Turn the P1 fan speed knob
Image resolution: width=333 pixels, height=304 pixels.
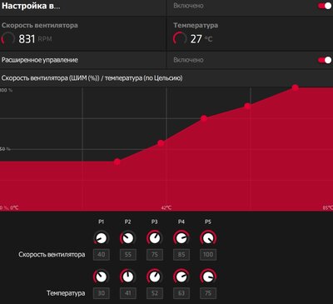101,238
